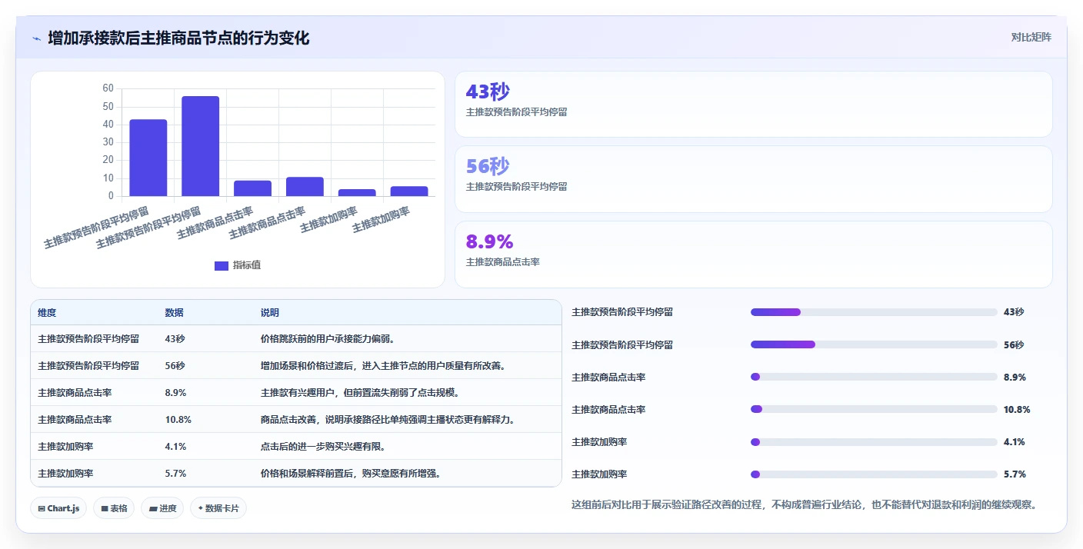Click the progress bar ending with 4.1%
Image resolution: width=1083 pixels, height=549 pixels.
[x=874, y=442]
